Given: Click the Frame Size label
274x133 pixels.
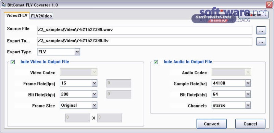Looking at the screenshot, I should (43, 106).
